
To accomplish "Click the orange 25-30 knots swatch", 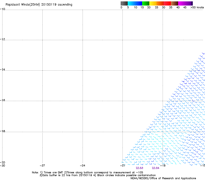I will click(160, 3).
